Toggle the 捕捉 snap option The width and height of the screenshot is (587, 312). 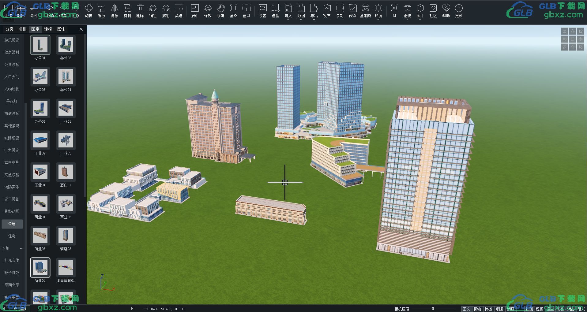pos(488,309)
